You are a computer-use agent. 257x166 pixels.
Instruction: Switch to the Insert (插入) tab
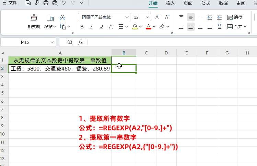[x=170, y=3]
